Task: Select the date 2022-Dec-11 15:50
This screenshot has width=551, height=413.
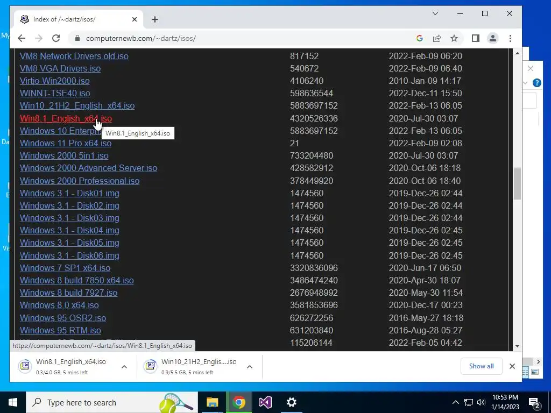Action: click(x=425, y=93)
